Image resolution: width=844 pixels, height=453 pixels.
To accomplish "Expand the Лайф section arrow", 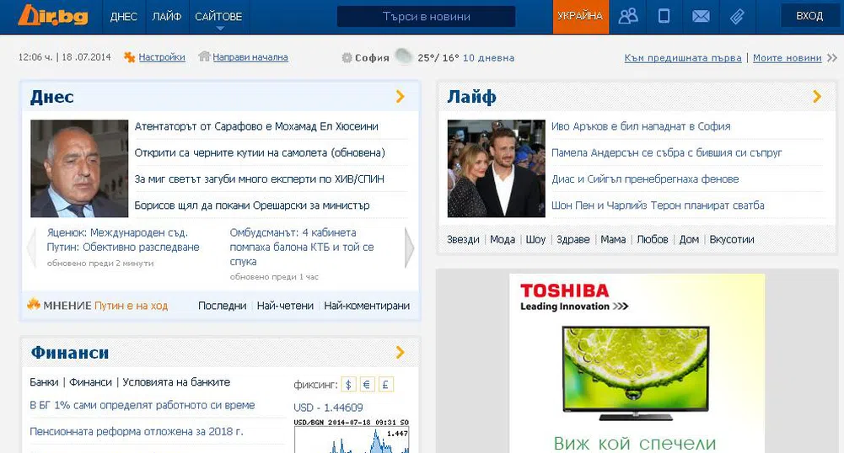I will coord(816,97).
